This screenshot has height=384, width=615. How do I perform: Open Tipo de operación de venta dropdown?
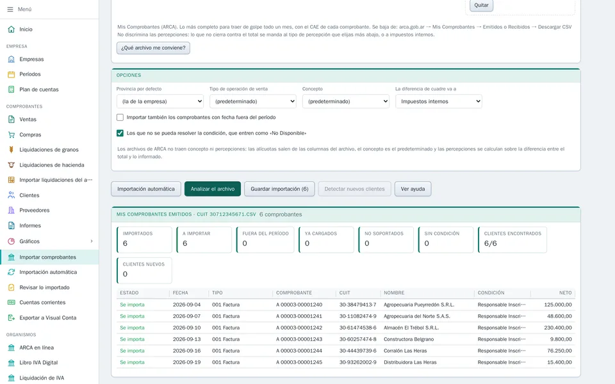(x=252, y=102)
